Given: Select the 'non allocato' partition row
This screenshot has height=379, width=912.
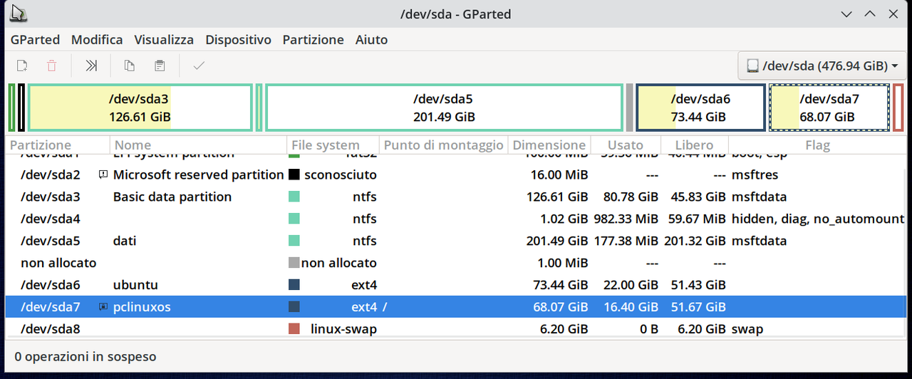Looking at the screenshot, I should (x=456, y=263).
